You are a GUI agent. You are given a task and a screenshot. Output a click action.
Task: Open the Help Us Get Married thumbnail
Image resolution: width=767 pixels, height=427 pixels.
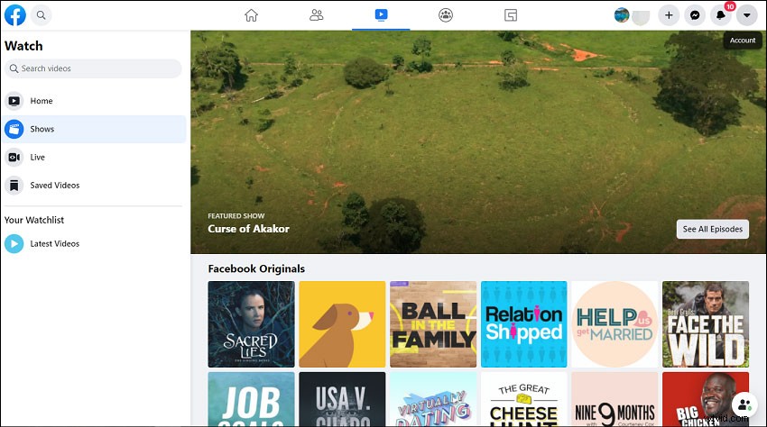click(x=615, y=324)
